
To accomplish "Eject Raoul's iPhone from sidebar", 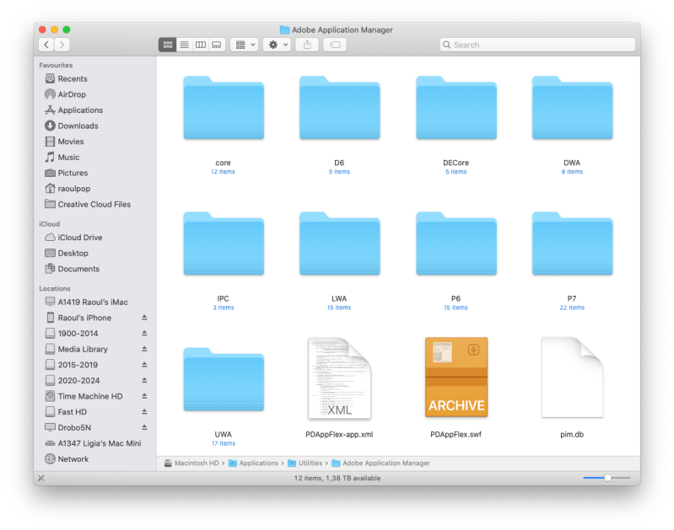I will tap(143, 319).
